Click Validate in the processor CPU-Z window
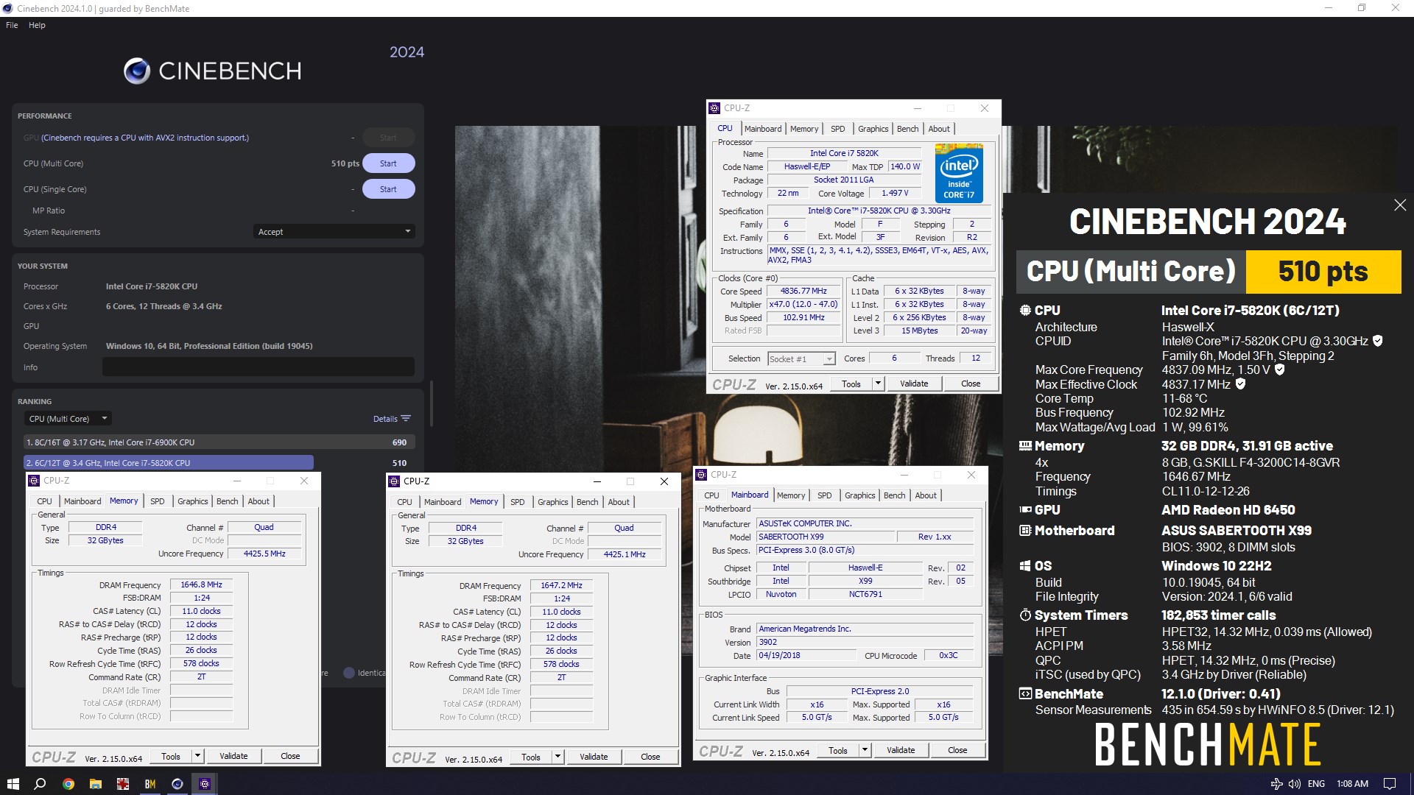The image size is (1414, 795). tap(914, 384)
